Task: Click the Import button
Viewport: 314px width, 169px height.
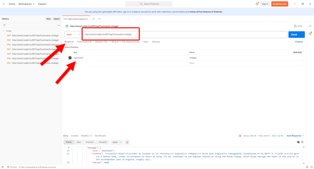Action: point(57,19)
